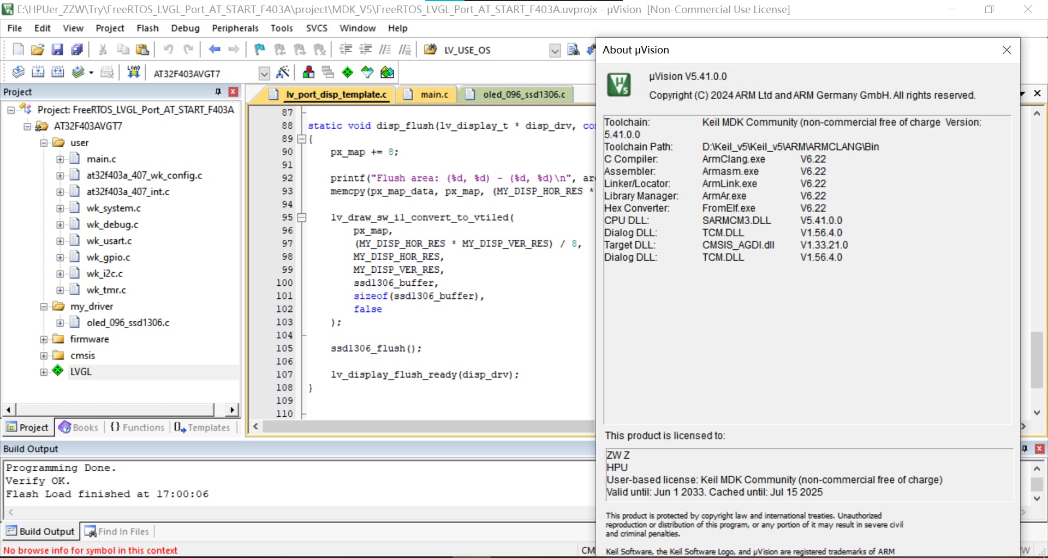
Task: Collapse the AT32F403AVGT7 target node
Action: (27, 127)
